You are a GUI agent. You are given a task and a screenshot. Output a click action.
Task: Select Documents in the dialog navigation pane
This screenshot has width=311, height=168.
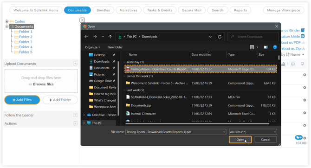(102, 68)
